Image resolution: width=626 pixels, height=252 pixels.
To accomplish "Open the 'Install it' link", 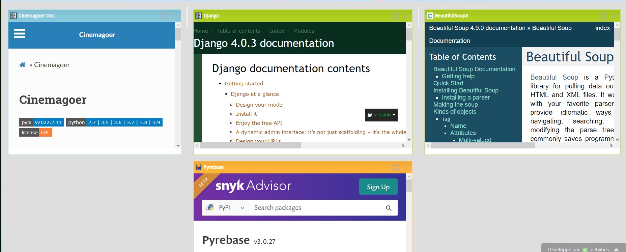I will (x=246, y=114).
